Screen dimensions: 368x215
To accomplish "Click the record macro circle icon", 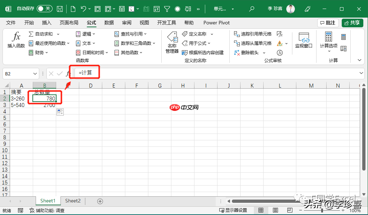I will point(178,9).
